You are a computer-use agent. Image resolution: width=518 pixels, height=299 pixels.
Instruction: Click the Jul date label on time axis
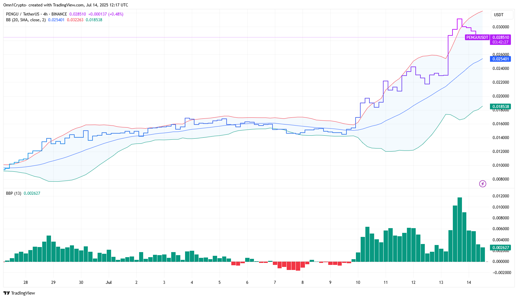click(x=109, y=282)
